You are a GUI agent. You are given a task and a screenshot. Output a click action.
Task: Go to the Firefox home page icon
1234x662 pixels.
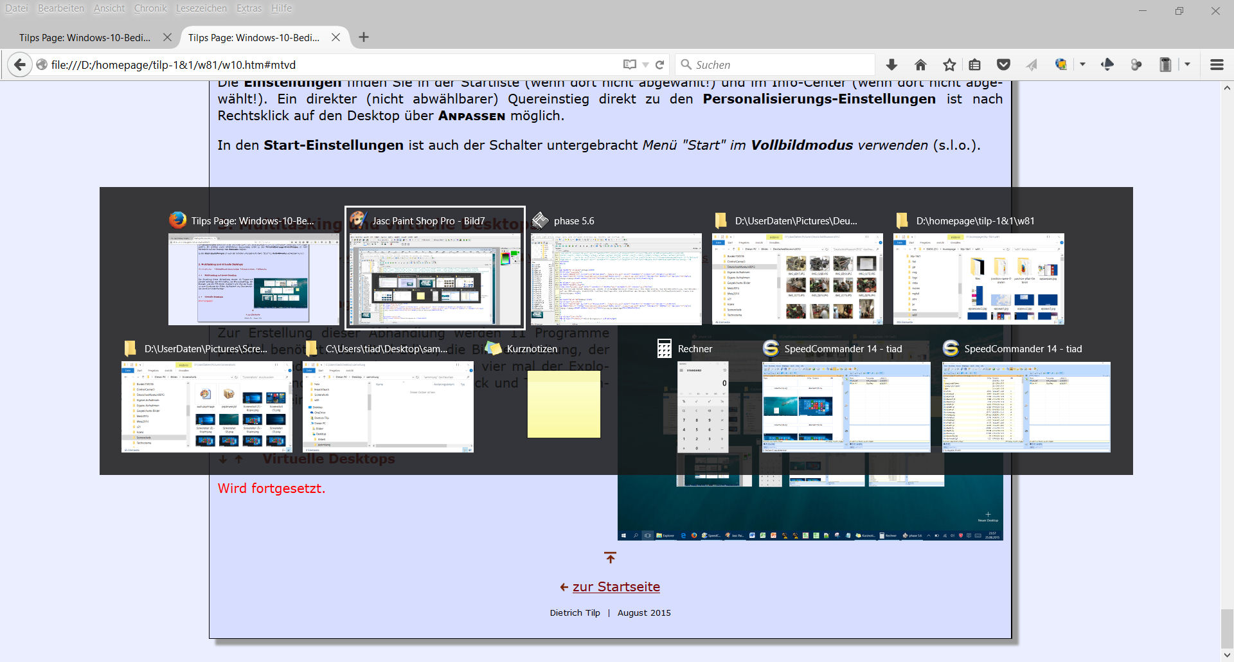[x=920, y=64]
